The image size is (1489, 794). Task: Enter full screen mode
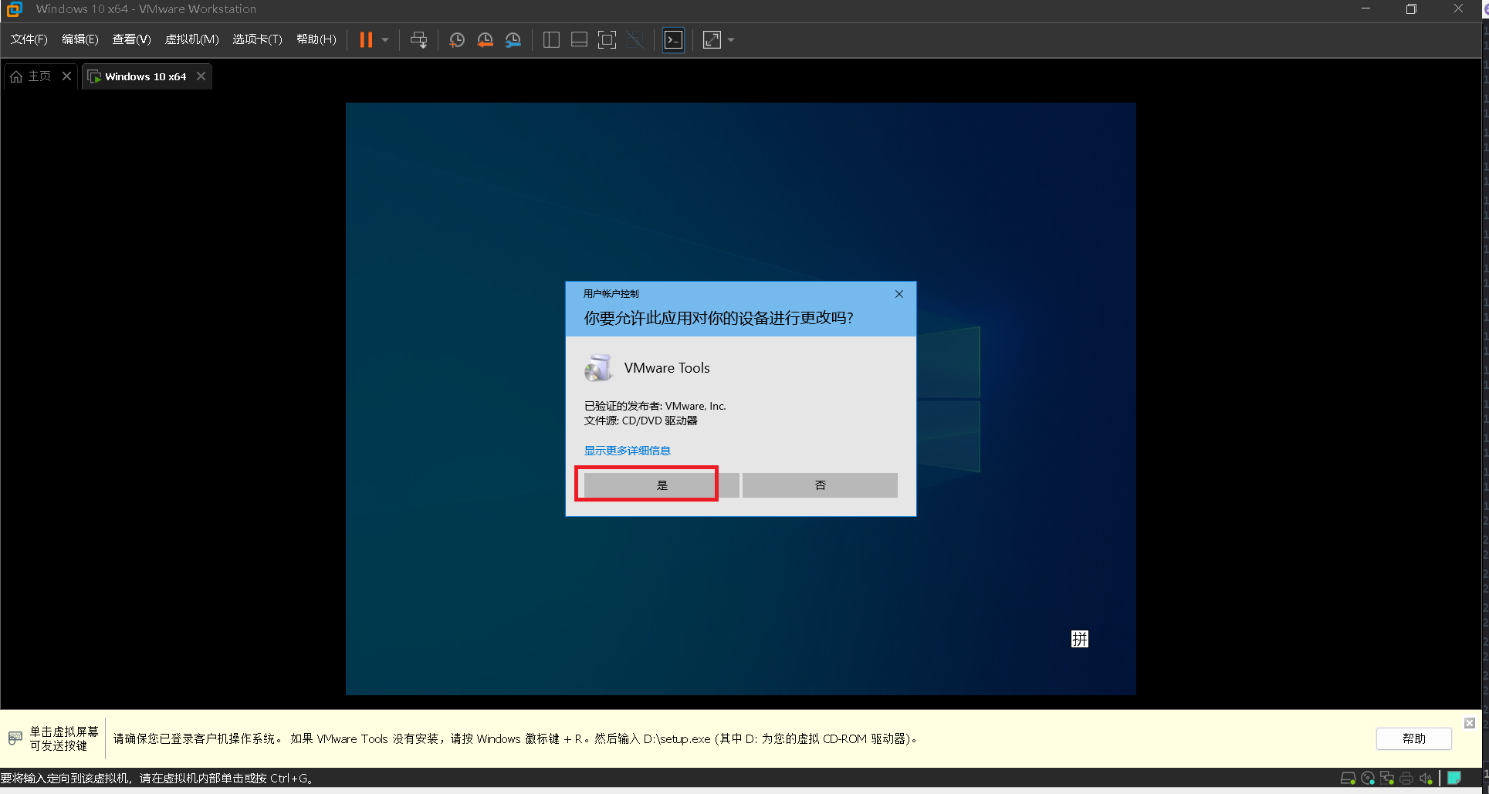[x=607, y=40]
